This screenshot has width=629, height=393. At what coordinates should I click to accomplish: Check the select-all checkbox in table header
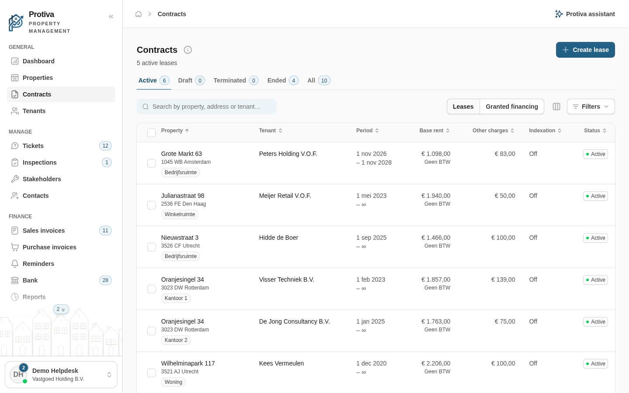[152, 133]
